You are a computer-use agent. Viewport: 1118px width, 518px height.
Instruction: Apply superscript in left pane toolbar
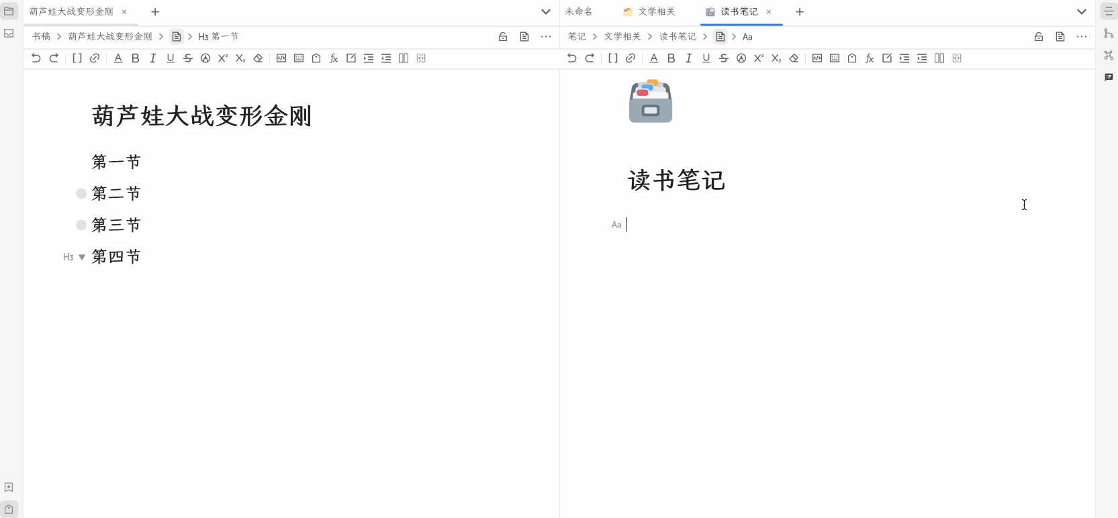pyautogui.click(x=223, y=58)
